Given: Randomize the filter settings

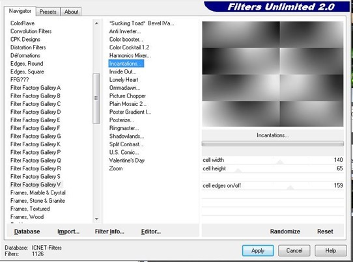Looking at the screenshot, I should tap(285, 231).
